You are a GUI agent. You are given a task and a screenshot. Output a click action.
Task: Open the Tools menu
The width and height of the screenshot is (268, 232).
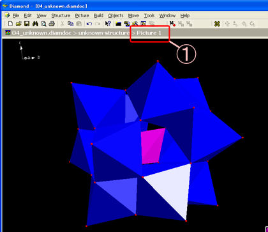(x=149, y=15)
